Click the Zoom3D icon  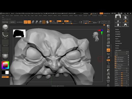[108, 74]
